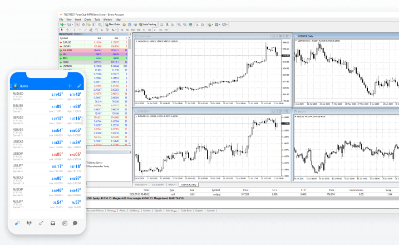
Task: Switch to XAUUSD,H1 chart tab
Action: (x=157, y=184)
